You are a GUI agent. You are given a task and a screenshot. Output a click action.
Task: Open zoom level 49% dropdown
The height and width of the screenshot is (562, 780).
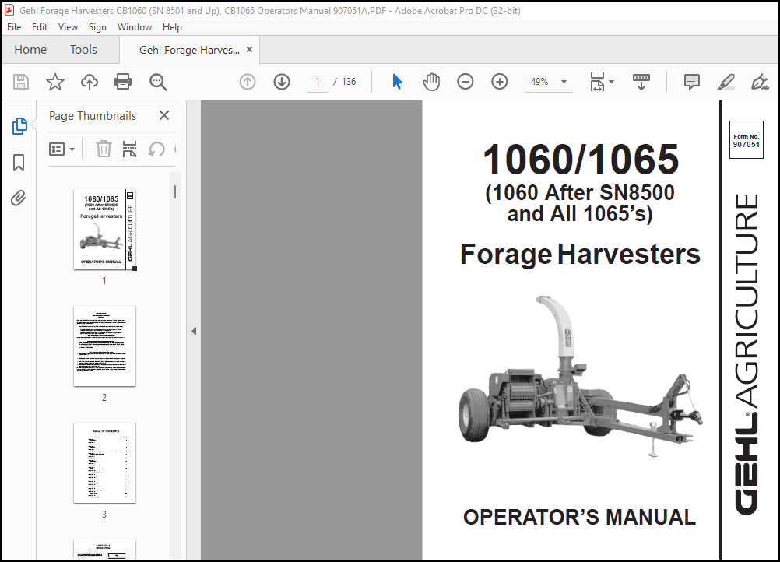564,82
